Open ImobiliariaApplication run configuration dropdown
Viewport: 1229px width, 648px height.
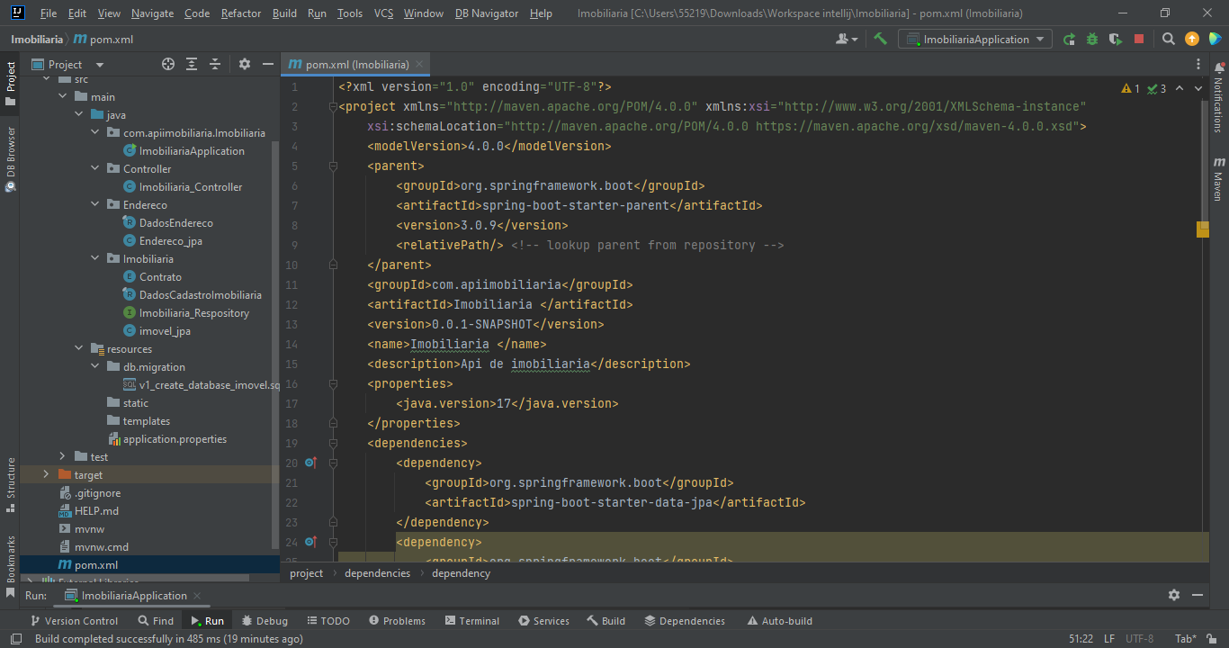tap(975, 39)
